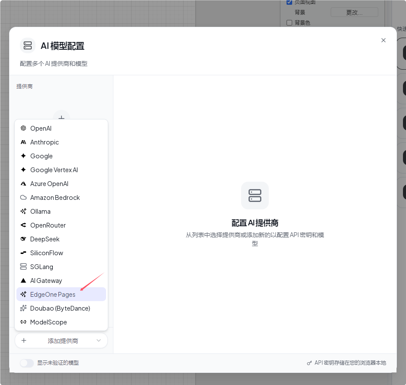Click the server icon beside the dialog title
The height and width of the screenshot is (385, 406).
[28, 45]
